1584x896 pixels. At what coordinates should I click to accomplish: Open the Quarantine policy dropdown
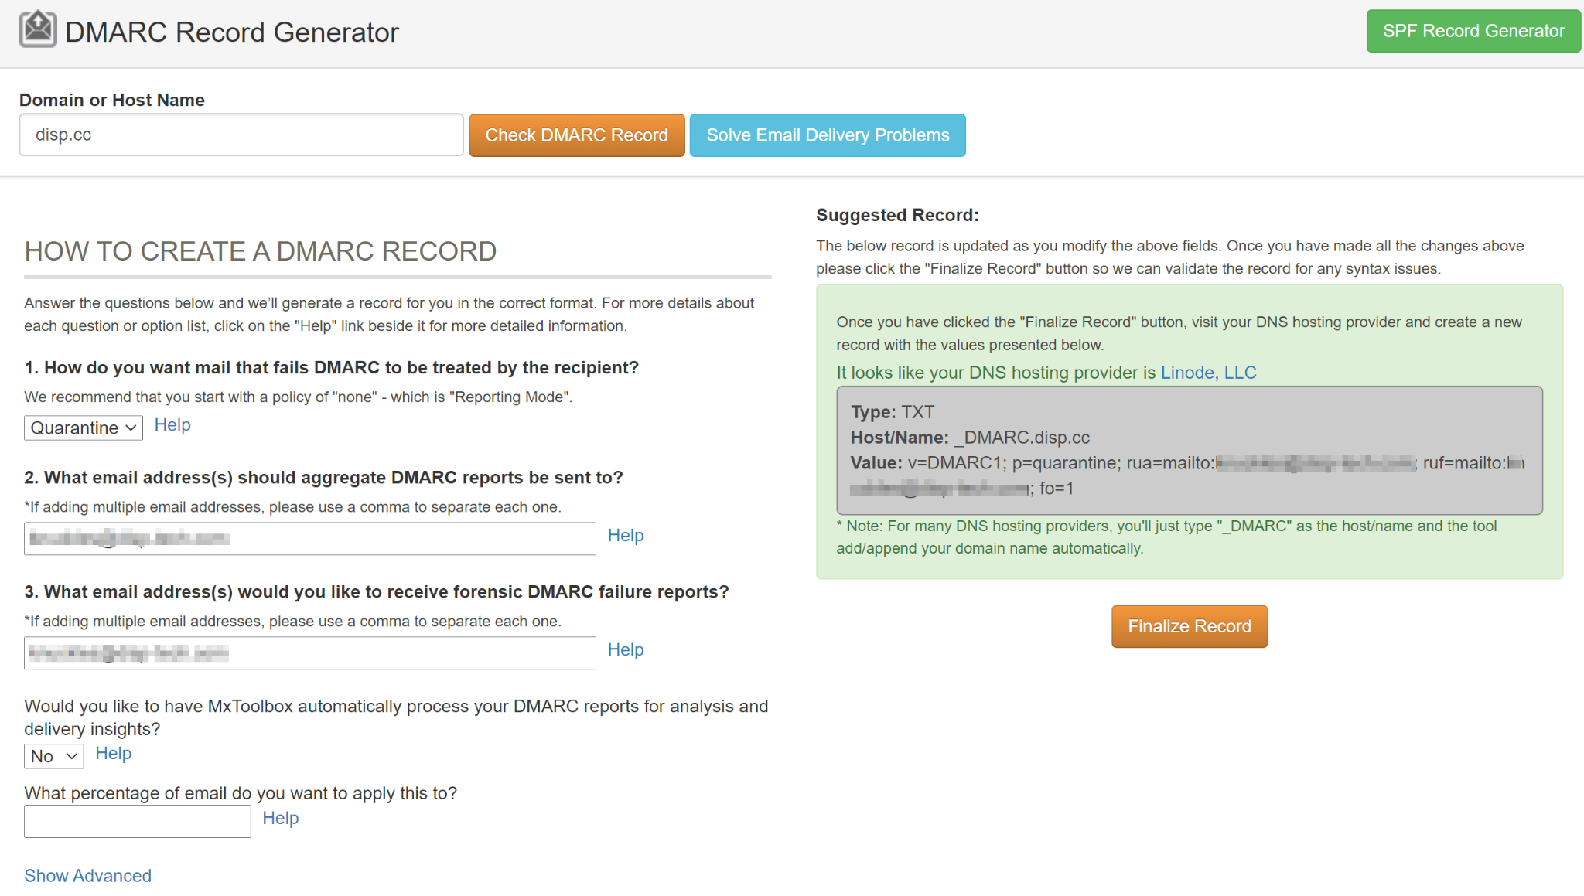pos(84,428)
